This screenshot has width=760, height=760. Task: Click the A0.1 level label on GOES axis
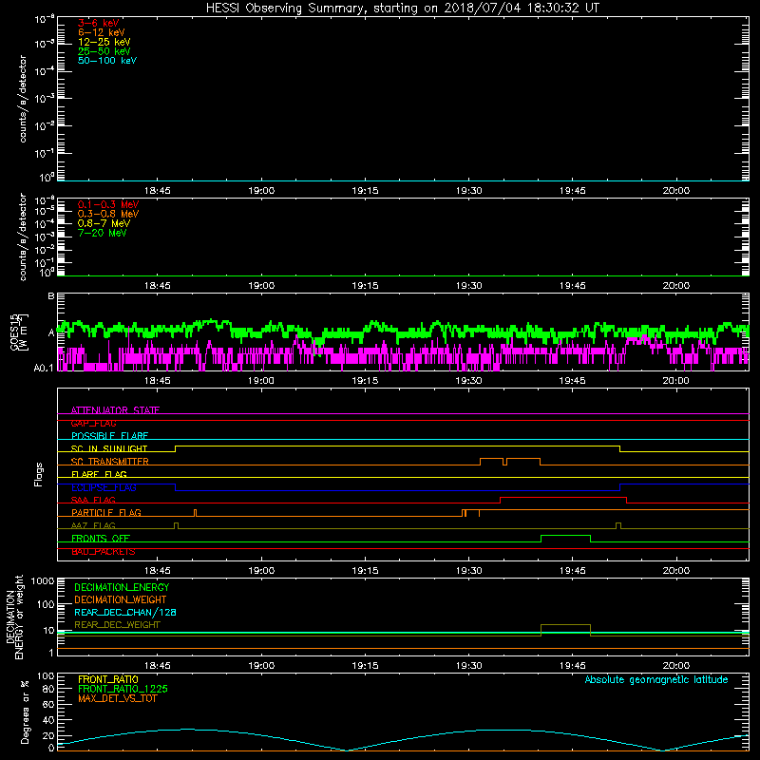(44, 369)
